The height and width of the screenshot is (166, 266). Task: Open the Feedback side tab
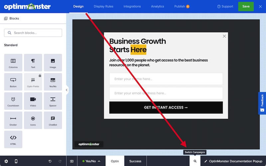(x=262, y=103)
